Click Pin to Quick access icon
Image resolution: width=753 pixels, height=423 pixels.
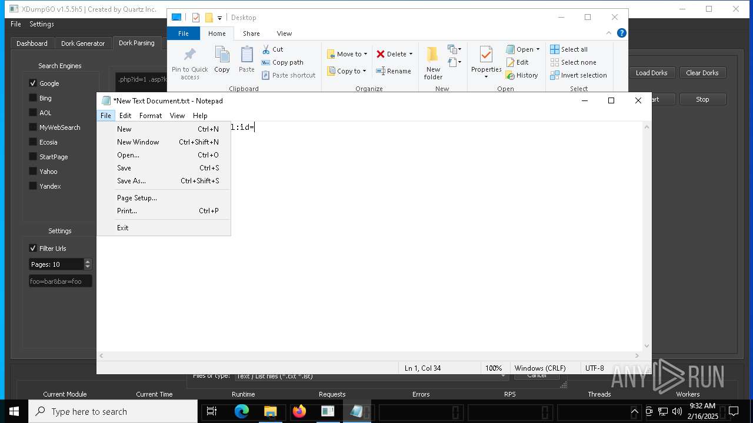(189, 55)
